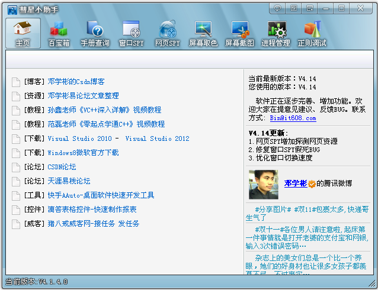The image size is (378, 290).
Task: Open 滴答表格控件-快速制作报表 link
Action: click(x=92, y=210)
